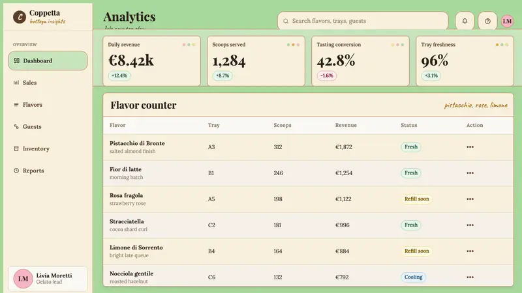Open actions menu for Limone di Sorrento
This screenshot has height=293, width=522.
[x=470, y=251]
